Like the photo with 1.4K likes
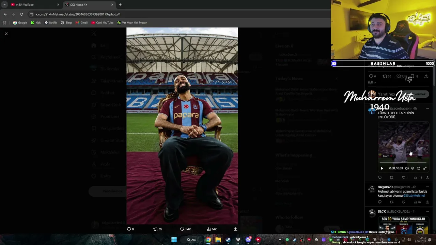 pyautogui.click(x=185, y=229)
